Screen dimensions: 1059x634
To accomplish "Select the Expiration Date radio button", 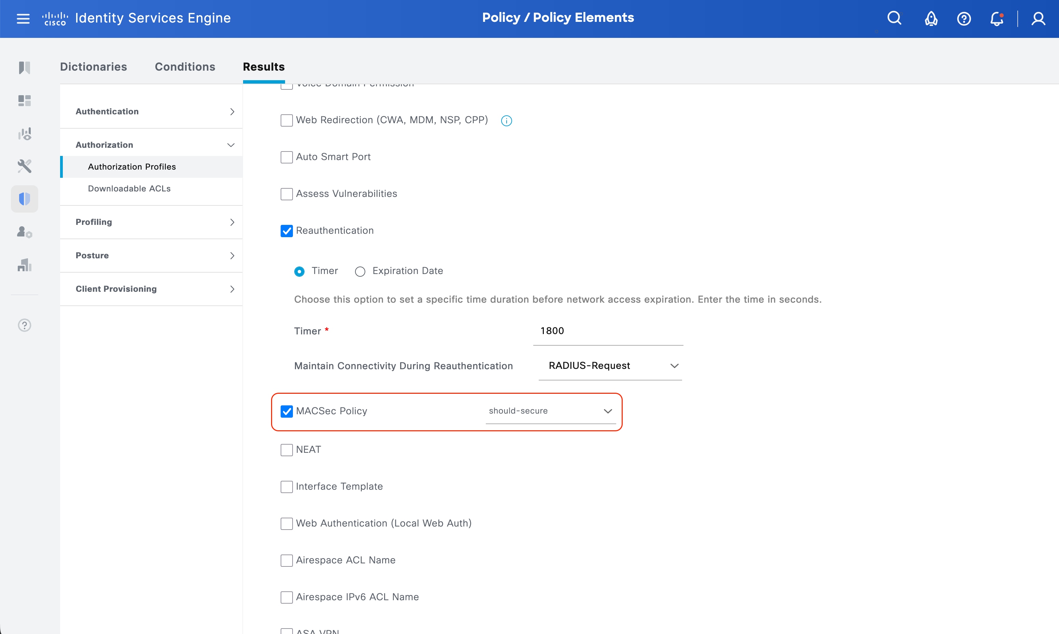I will click(x=360, y=271).
